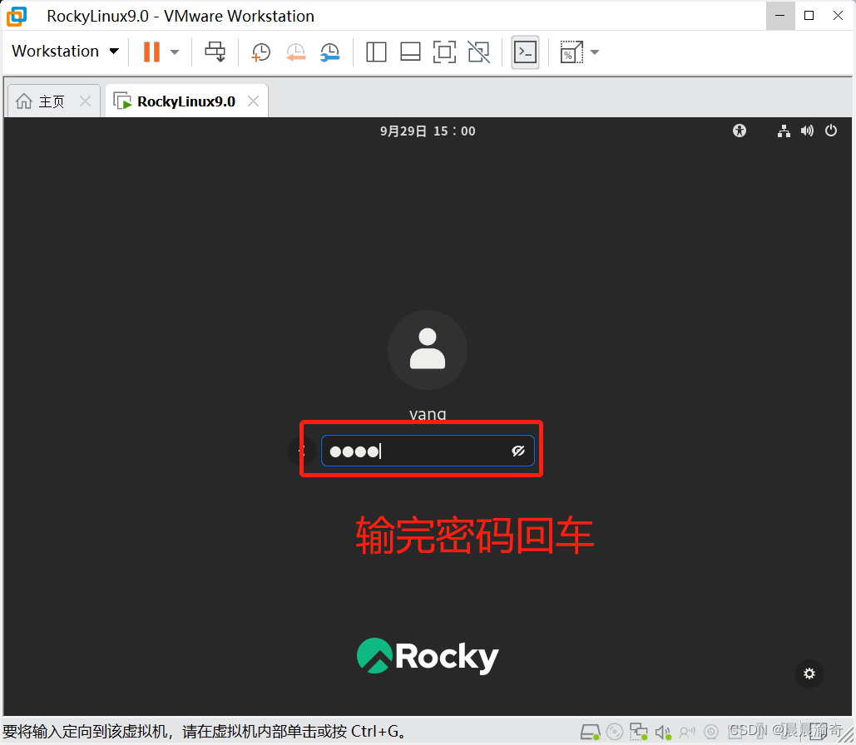This screenshot has height=745, width=856.
Task: Maximize the VMware Workstation window
Action: 809,16
